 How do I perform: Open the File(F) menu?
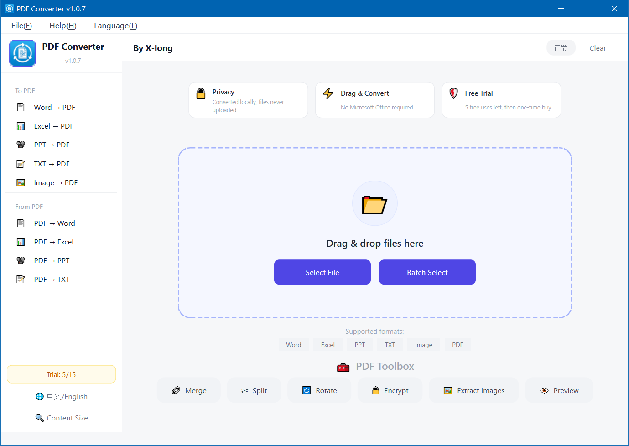(21, 26)
